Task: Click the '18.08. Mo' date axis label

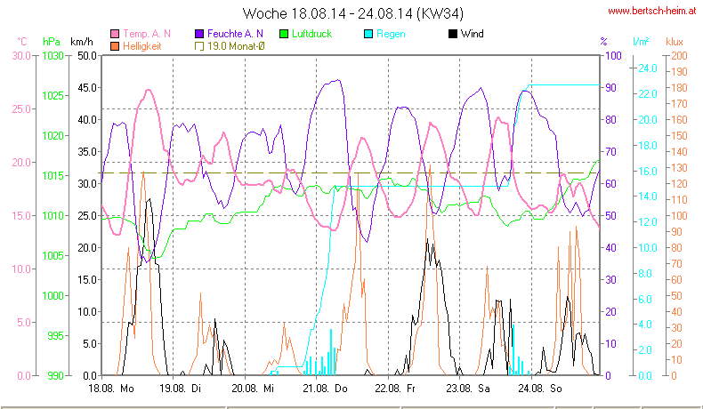Action: coord(111,389)
